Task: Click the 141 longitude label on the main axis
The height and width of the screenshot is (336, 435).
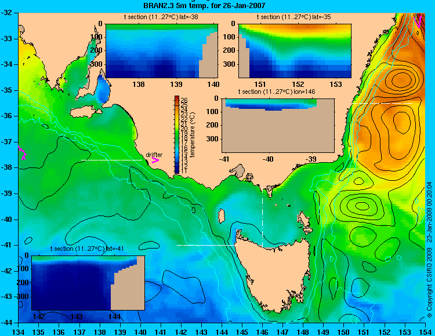Action: [161, 332]
